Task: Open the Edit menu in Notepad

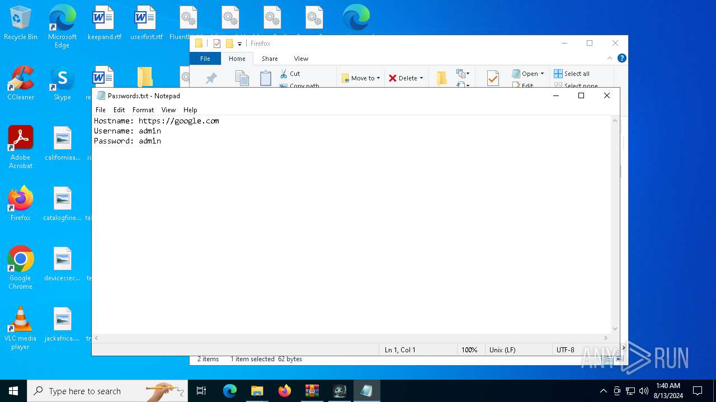Action: (119, 110)
